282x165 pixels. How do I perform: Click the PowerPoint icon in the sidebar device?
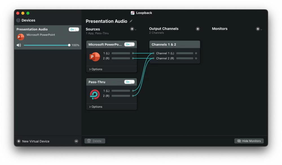[21, 37]
